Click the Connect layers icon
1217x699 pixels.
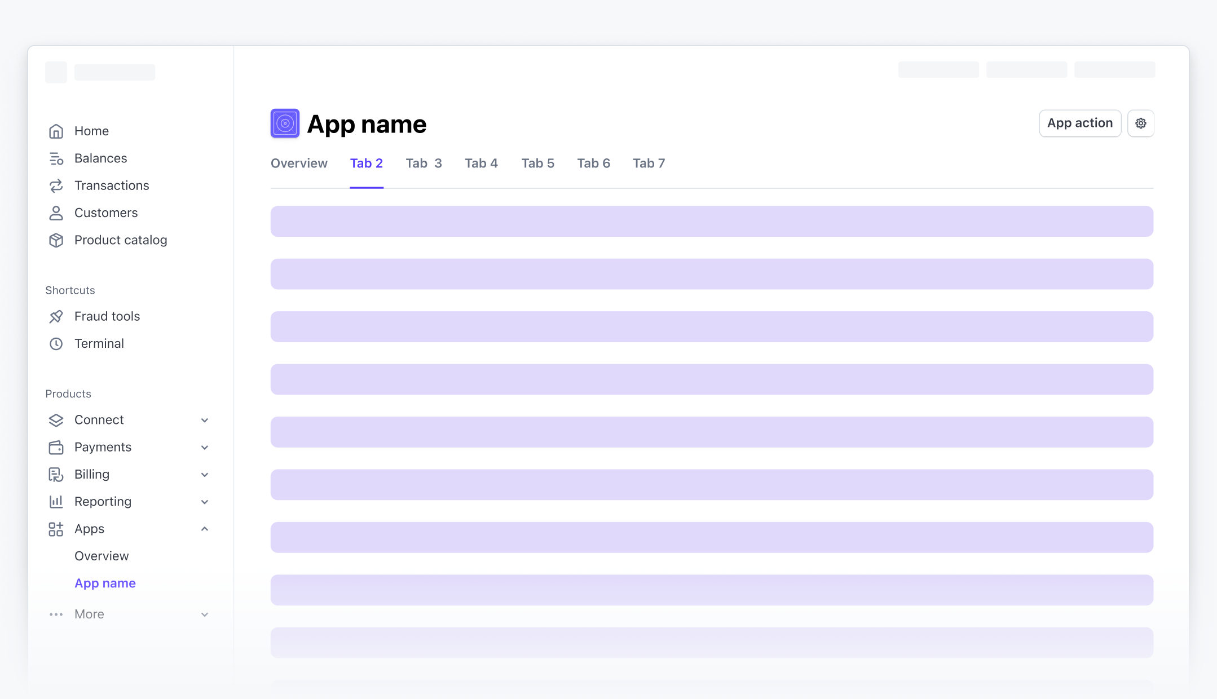(56, 420)
